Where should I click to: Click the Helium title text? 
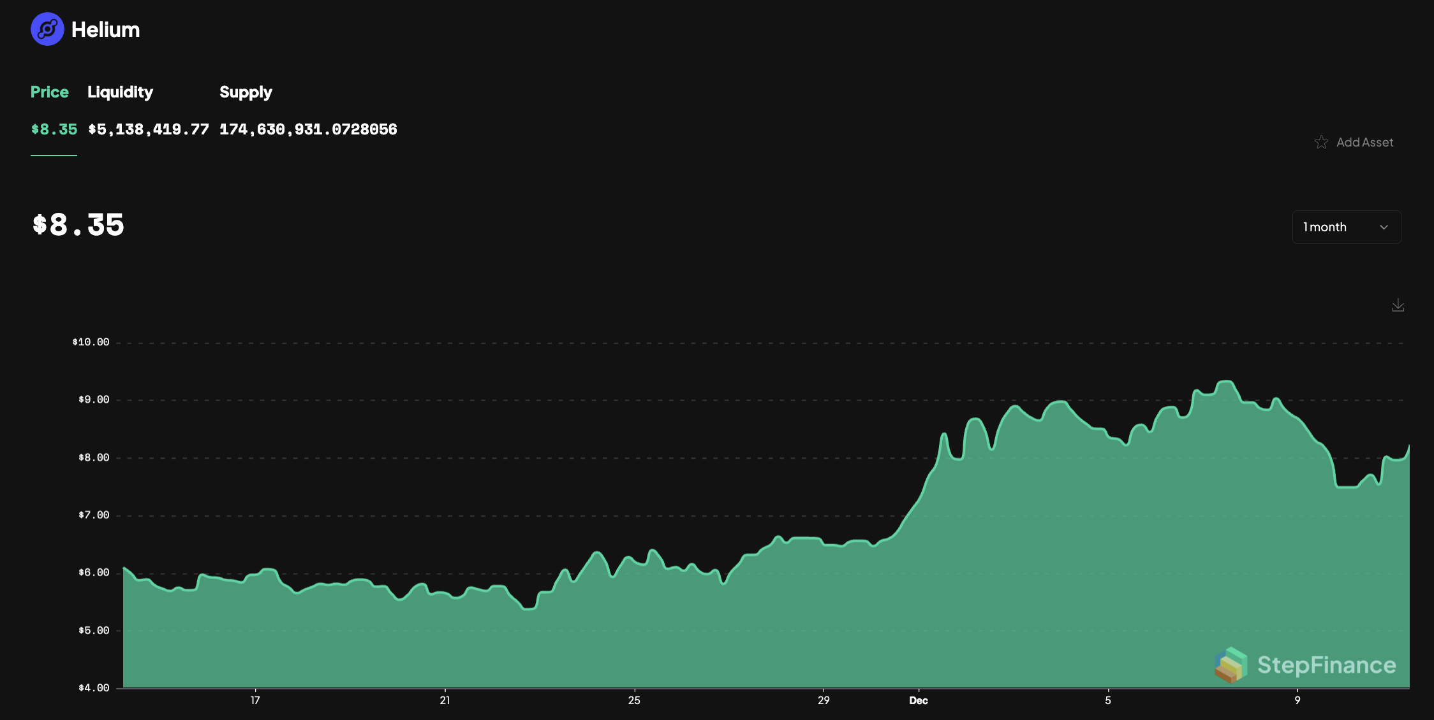click(106, 29)
